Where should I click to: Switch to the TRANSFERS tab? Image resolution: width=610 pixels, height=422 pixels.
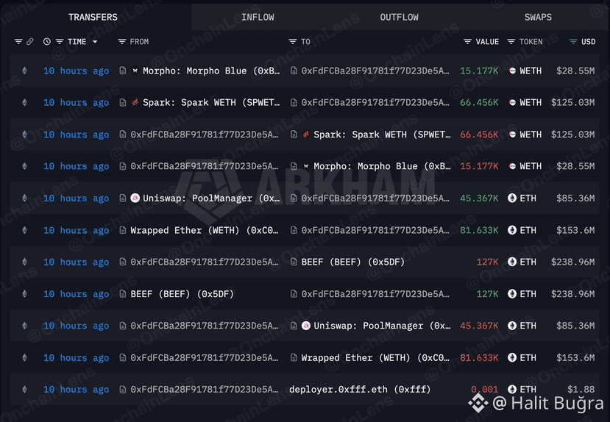[93, 17]
